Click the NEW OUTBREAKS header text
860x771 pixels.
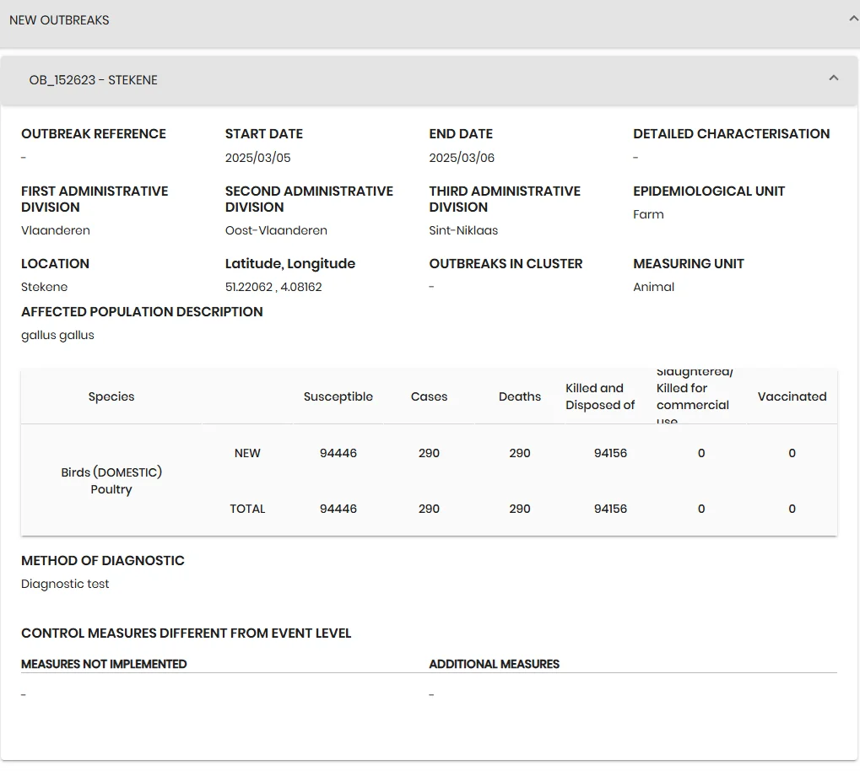[x=59, y=20]
